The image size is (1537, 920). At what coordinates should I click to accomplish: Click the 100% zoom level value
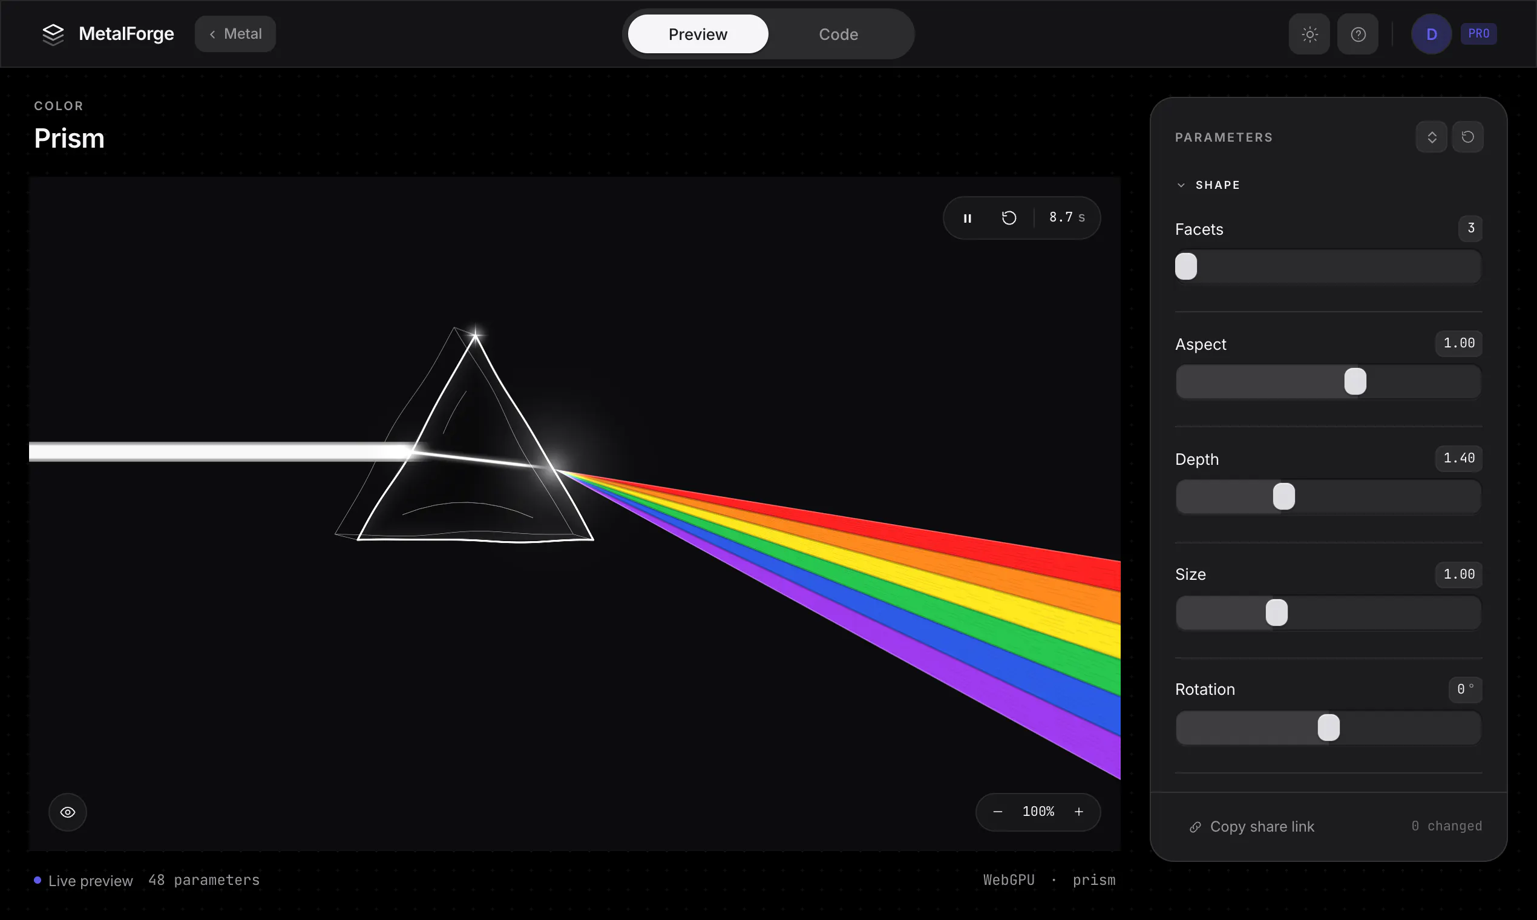[1038, 812]
